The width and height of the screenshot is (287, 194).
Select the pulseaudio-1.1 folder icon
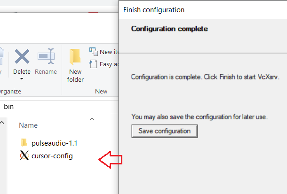[24, 143]
